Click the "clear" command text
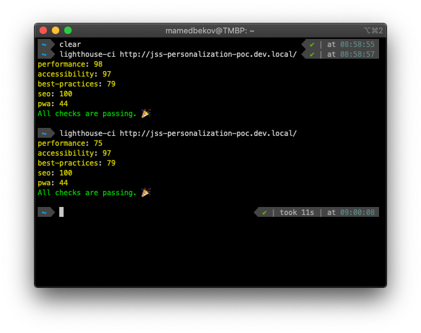 tap(70, 44)
